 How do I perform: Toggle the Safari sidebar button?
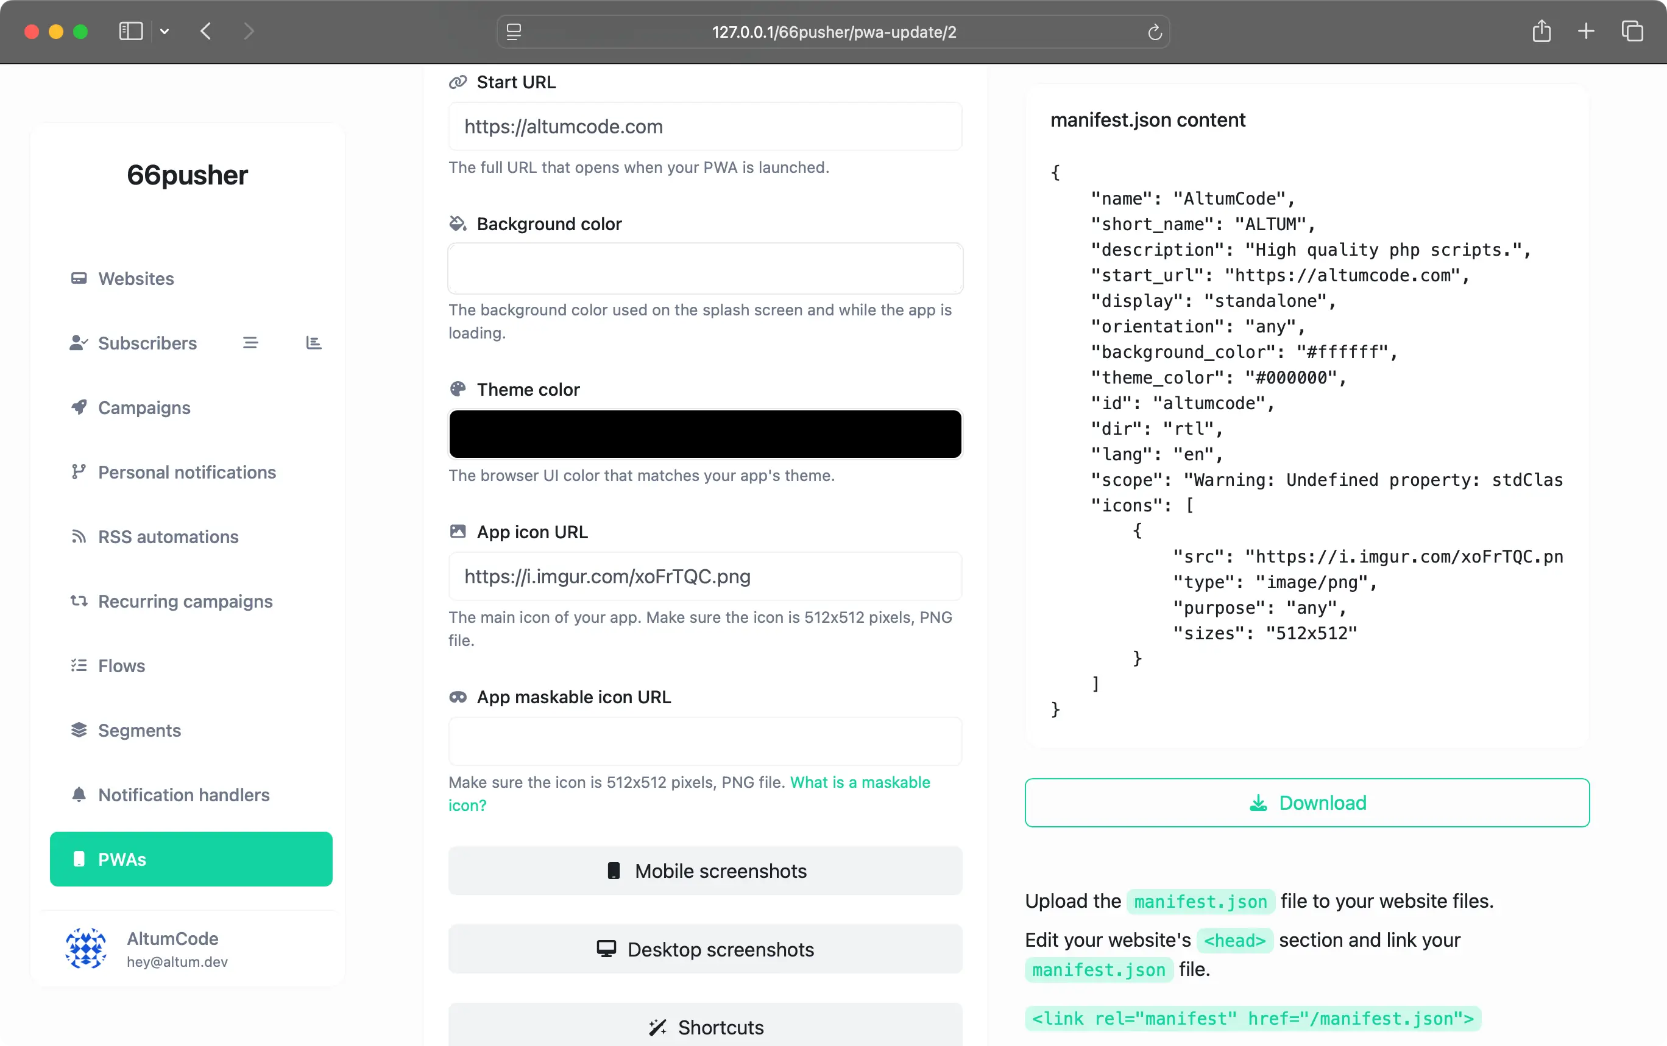coord(131,32)
